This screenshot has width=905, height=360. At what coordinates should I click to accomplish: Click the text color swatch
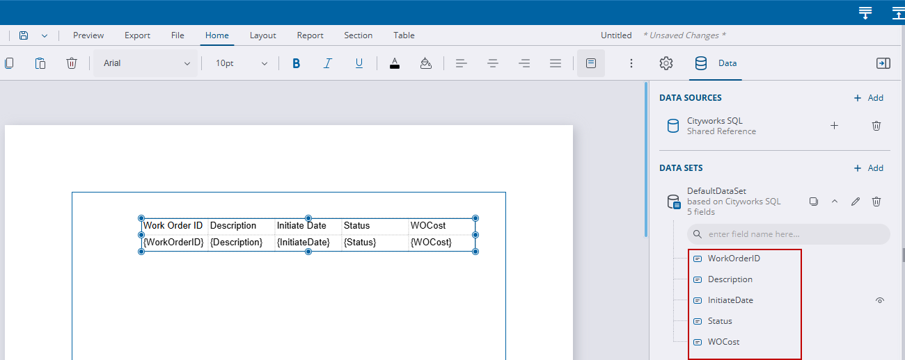click(x=395, y=63)
